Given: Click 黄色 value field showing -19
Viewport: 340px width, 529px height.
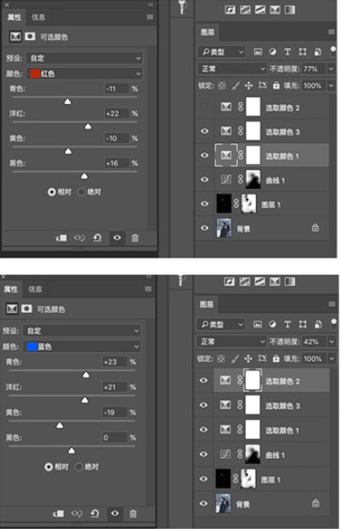Looking at the screenshot, I should (x=115, y=412).
